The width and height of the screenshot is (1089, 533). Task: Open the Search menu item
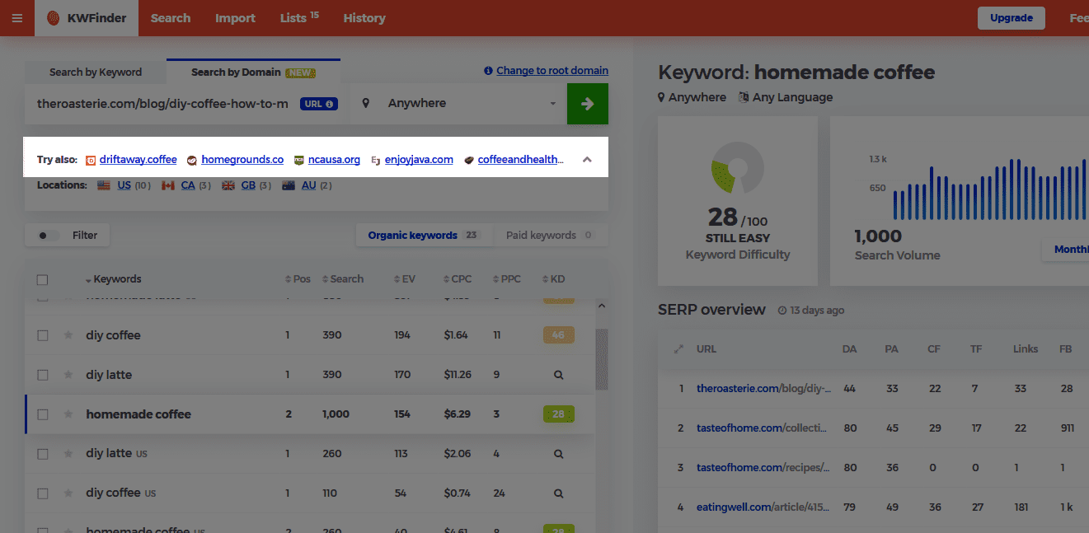[171, 18]
